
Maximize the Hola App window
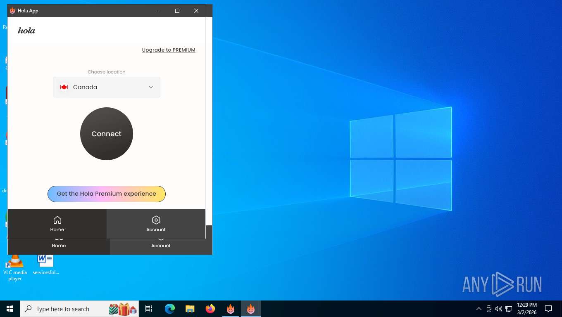(x=177, y=11)
